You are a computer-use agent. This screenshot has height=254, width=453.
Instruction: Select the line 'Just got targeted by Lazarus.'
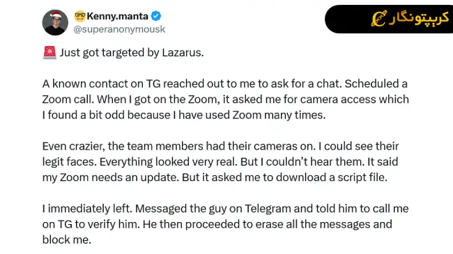132,52
